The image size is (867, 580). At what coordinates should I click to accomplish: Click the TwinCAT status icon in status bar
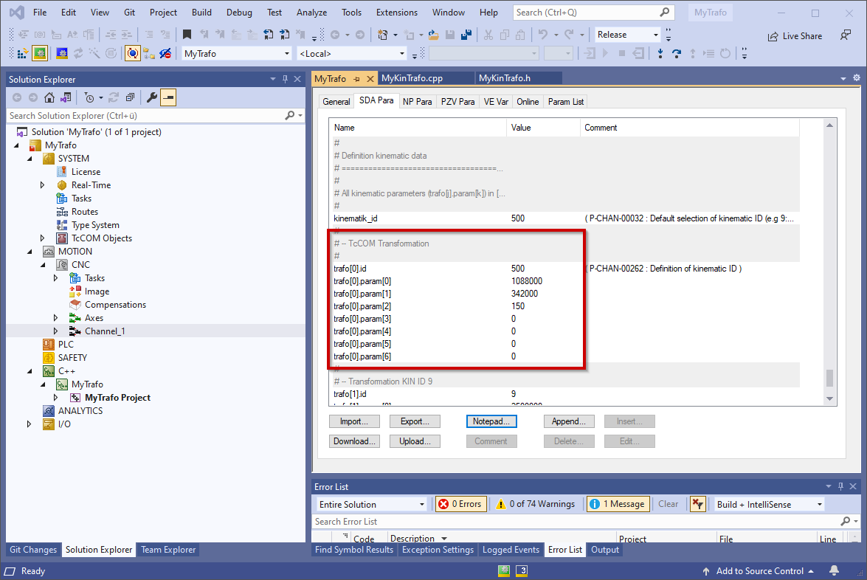(x=504, y=570)
